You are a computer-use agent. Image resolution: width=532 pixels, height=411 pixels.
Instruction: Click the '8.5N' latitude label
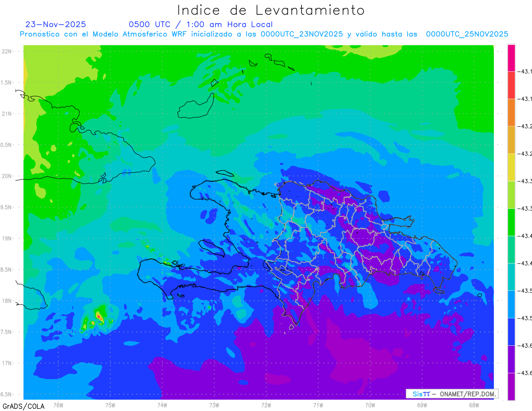(6, 270)
